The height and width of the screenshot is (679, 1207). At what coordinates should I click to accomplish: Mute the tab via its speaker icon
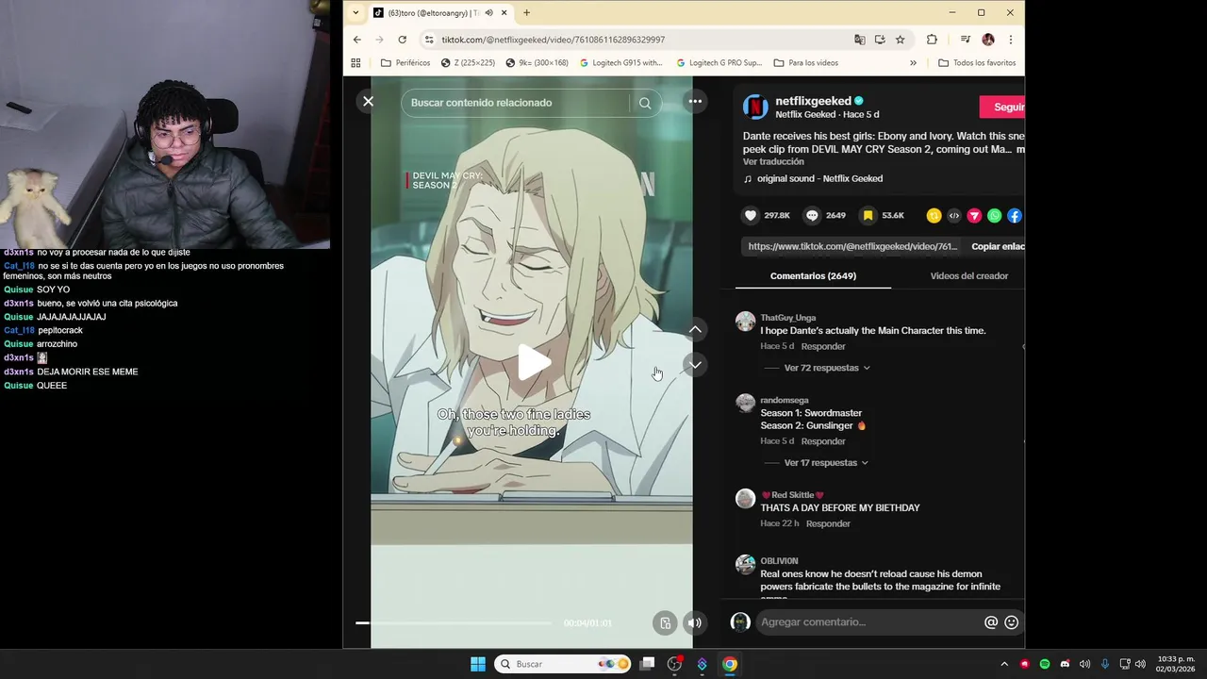[x=488, y=13]
